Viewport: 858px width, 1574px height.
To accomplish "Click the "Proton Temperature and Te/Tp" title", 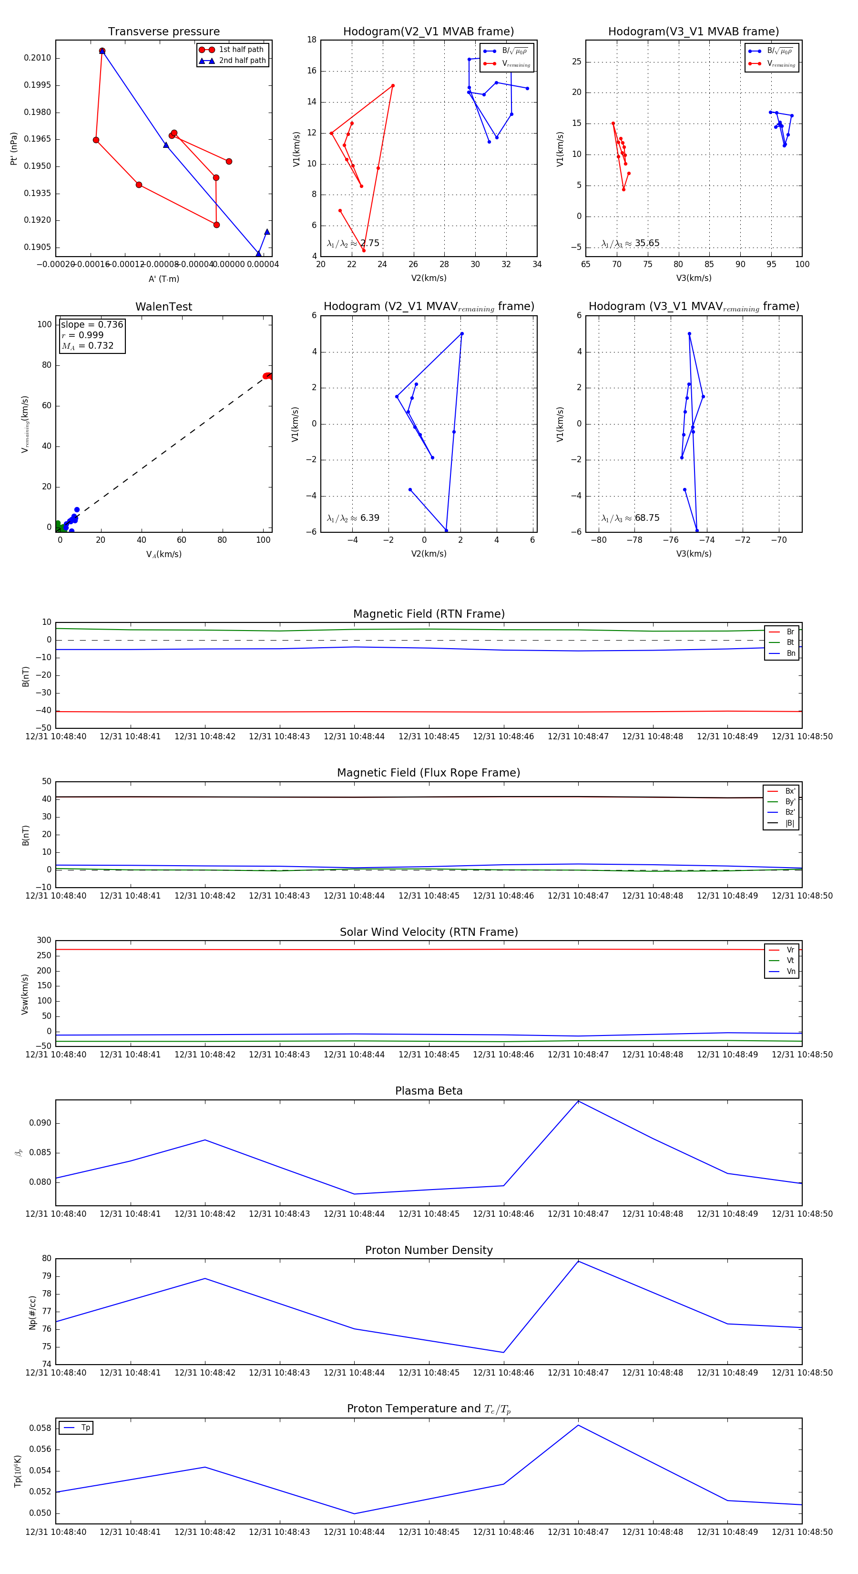I will (x=429, y=1409).
